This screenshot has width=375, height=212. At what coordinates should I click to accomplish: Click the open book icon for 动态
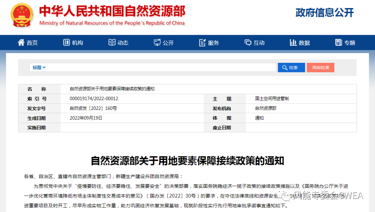pyautogui.click(x=112, y=42)
